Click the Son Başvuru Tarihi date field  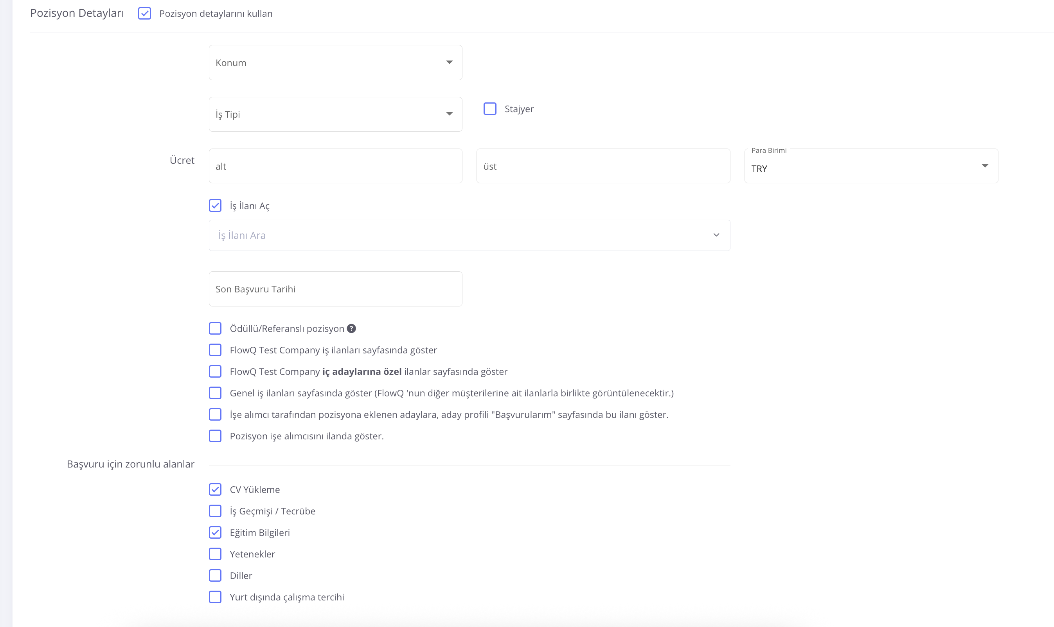pyautogui.click(x=335, y=289)
